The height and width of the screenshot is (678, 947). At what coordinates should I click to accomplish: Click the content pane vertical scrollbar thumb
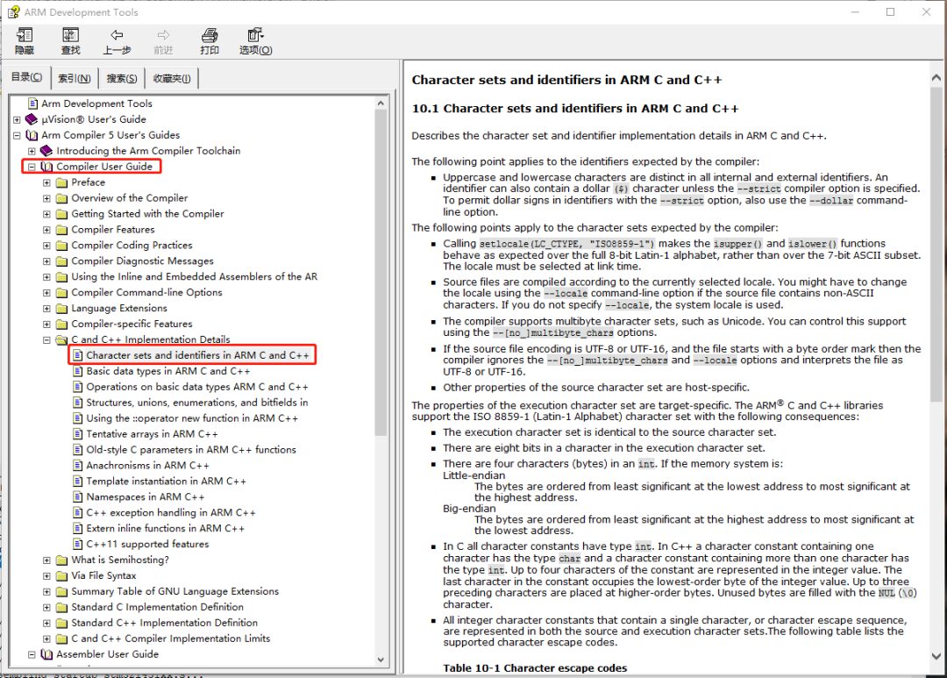click(x=936, y=245)
